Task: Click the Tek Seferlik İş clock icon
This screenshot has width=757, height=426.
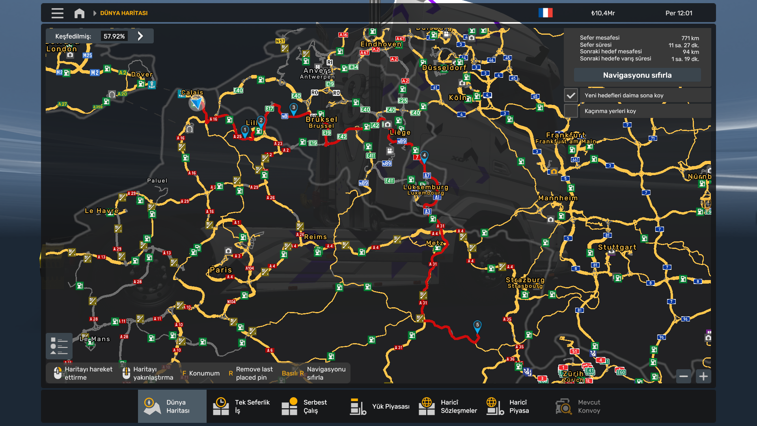Action: [221, 406]
